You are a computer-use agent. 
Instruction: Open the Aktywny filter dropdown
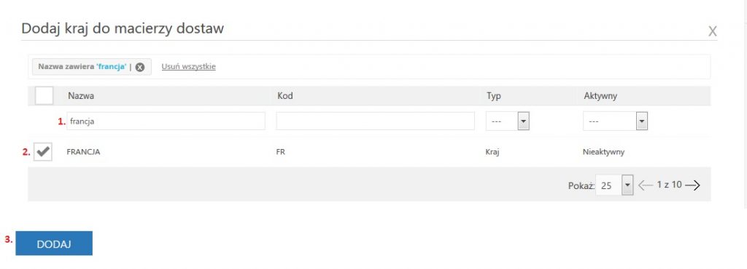[x=615, y=121]
